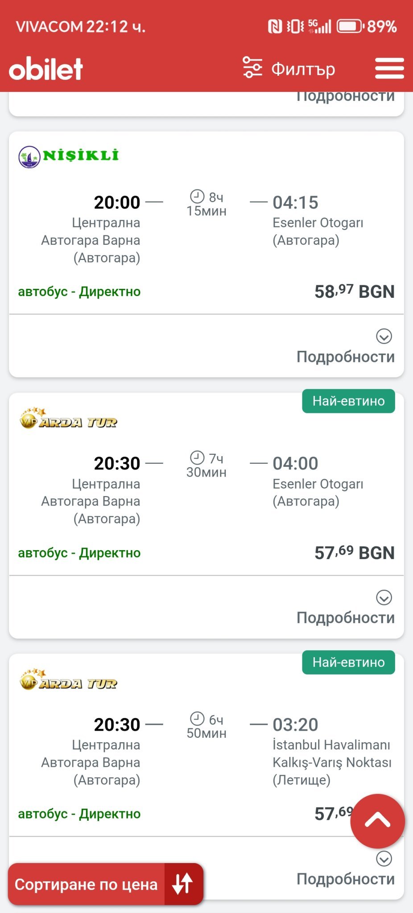Tap the 57,69 BGN price for Esenler trip

tap(354, 553)
